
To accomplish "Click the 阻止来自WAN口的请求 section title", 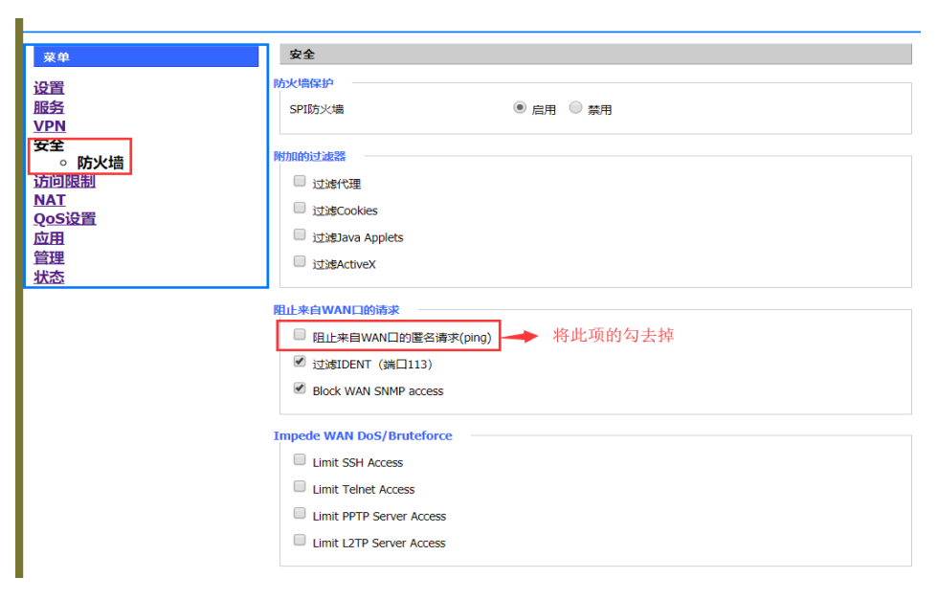I will tap(336, 310).
